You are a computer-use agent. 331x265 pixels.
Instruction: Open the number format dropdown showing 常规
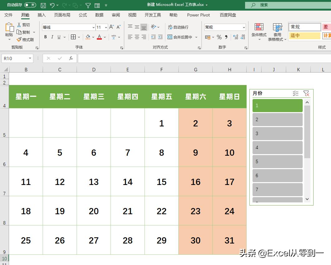244,27
